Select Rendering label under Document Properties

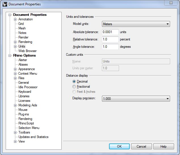click(x=25, y=42)
